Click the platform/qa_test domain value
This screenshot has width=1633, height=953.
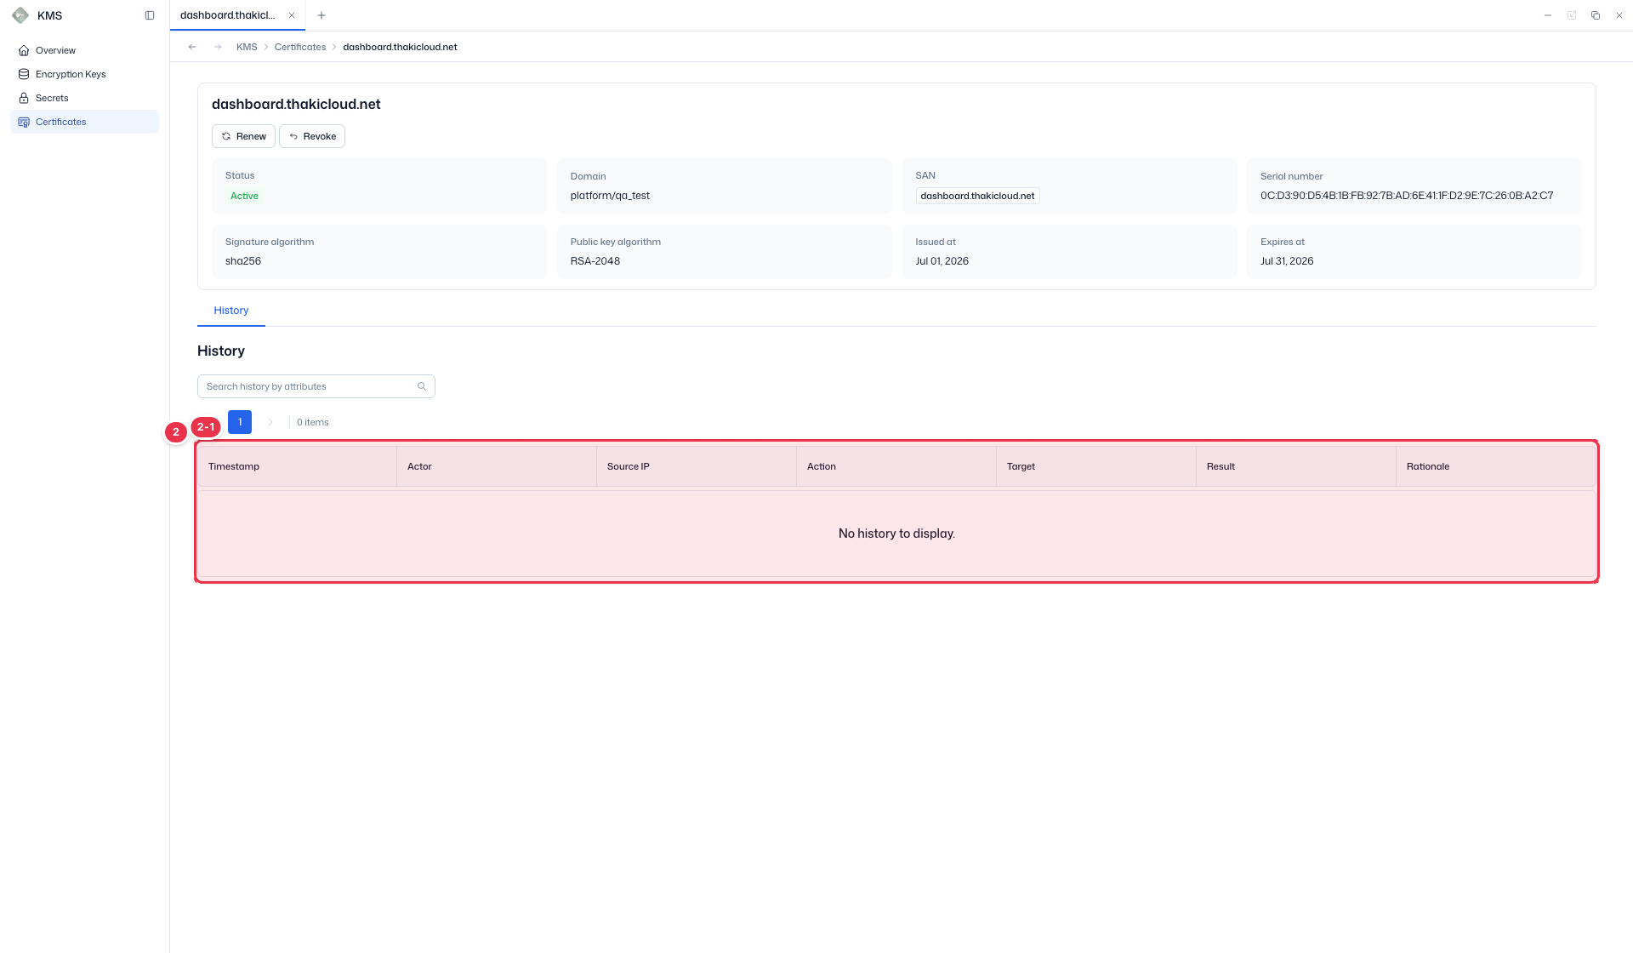610,196
